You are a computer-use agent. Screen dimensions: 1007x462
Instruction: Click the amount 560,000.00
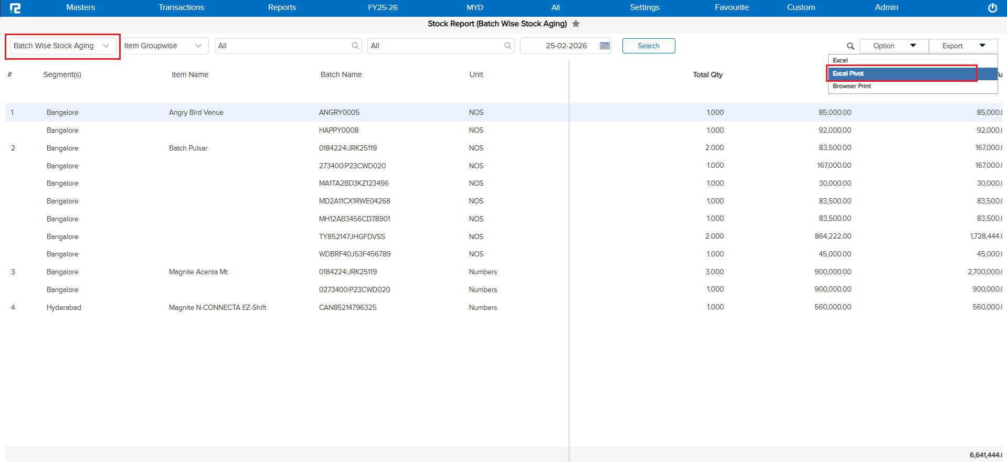click(x=833, y=307)
